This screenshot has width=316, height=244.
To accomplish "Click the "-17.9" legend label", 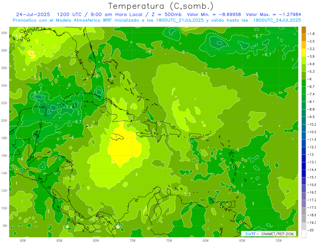I will click(x=312, y=207).
